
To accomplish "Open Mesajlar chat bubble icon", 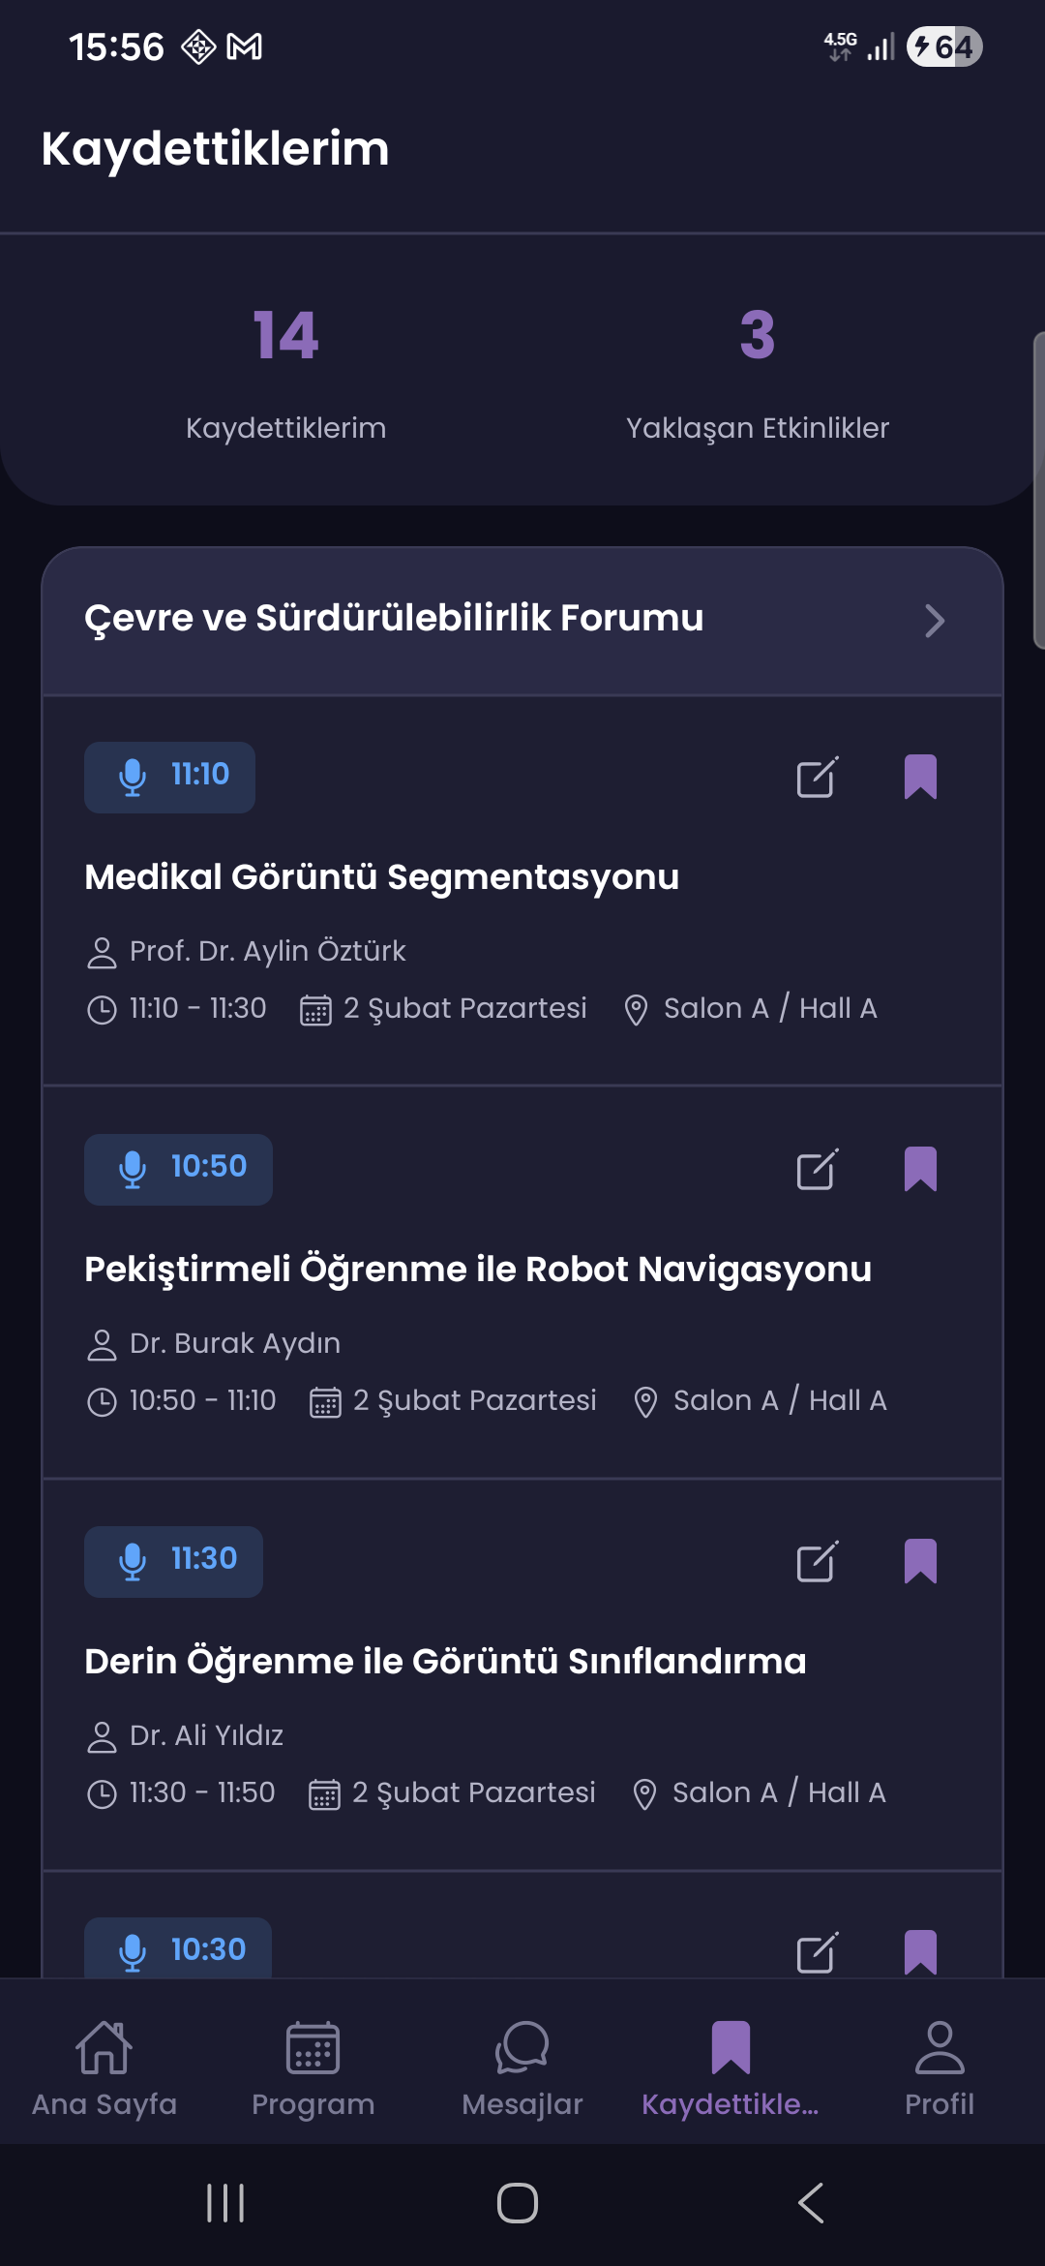I will coord(522,2047).
